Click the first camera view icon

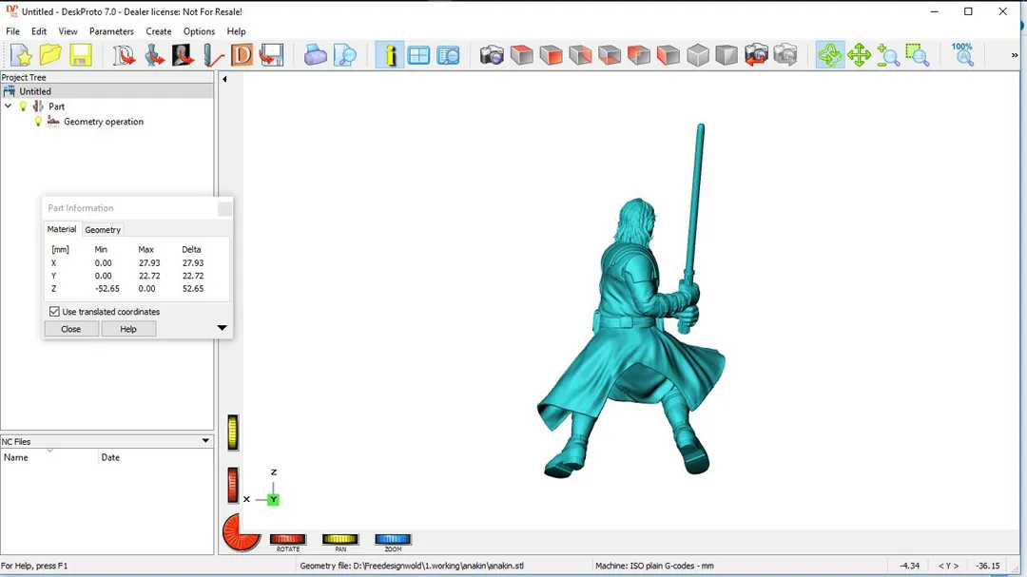point(492,55)
